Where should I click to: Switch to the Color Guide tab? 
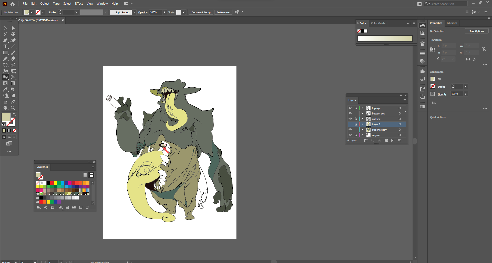[x=378, y=23]
